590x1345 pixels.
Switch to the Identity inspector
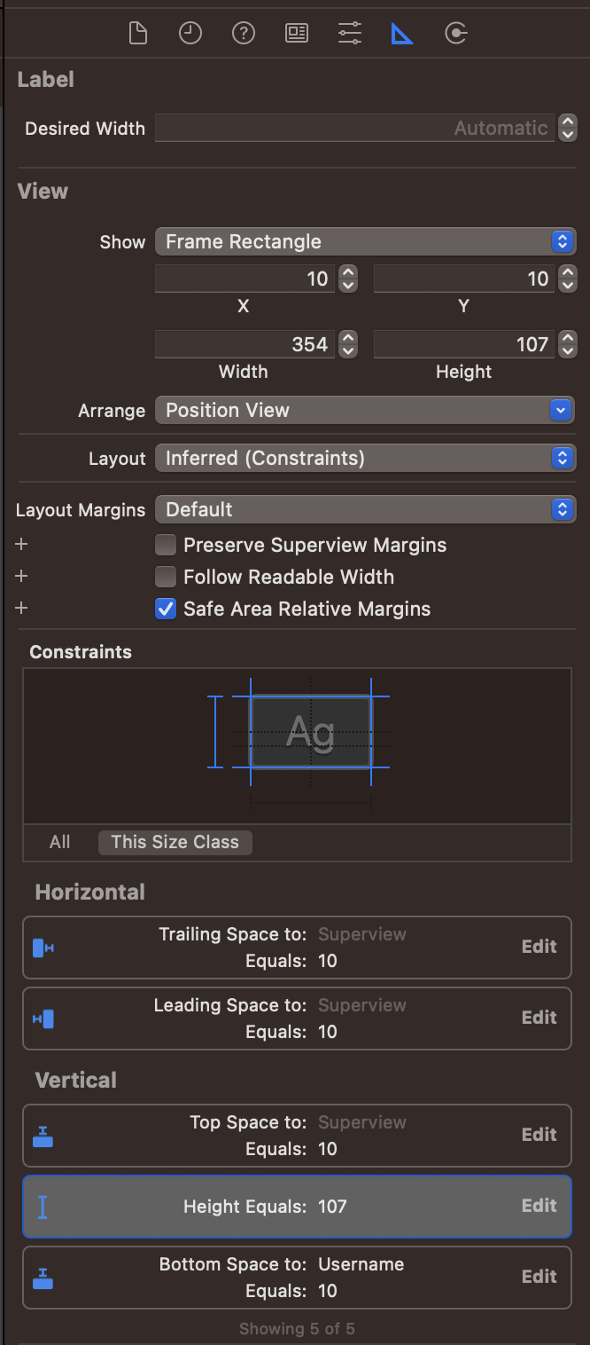(297, 34)
